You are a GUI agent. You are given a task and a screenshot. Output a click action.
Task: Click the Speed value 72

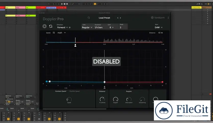pyautogui.click(x=54, y=33)
